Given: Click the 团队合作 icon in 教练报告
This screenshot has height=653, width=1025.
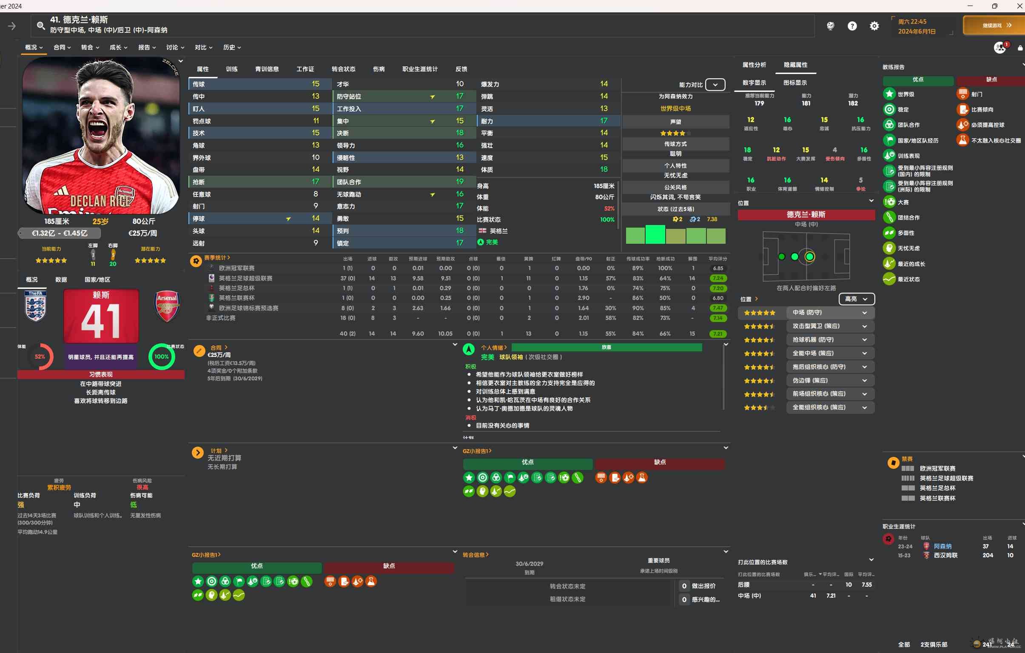Looking at the screenshot, I should pyautogui.click(x=889, y=125).
